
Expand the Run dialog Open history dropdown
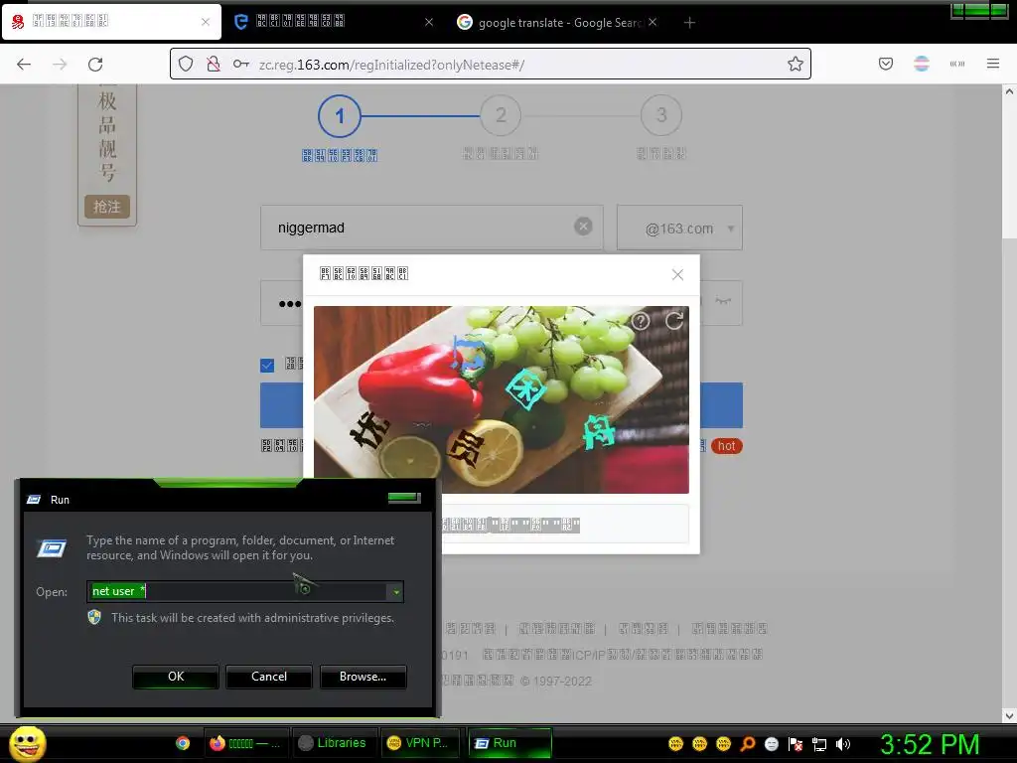[395, 592]
